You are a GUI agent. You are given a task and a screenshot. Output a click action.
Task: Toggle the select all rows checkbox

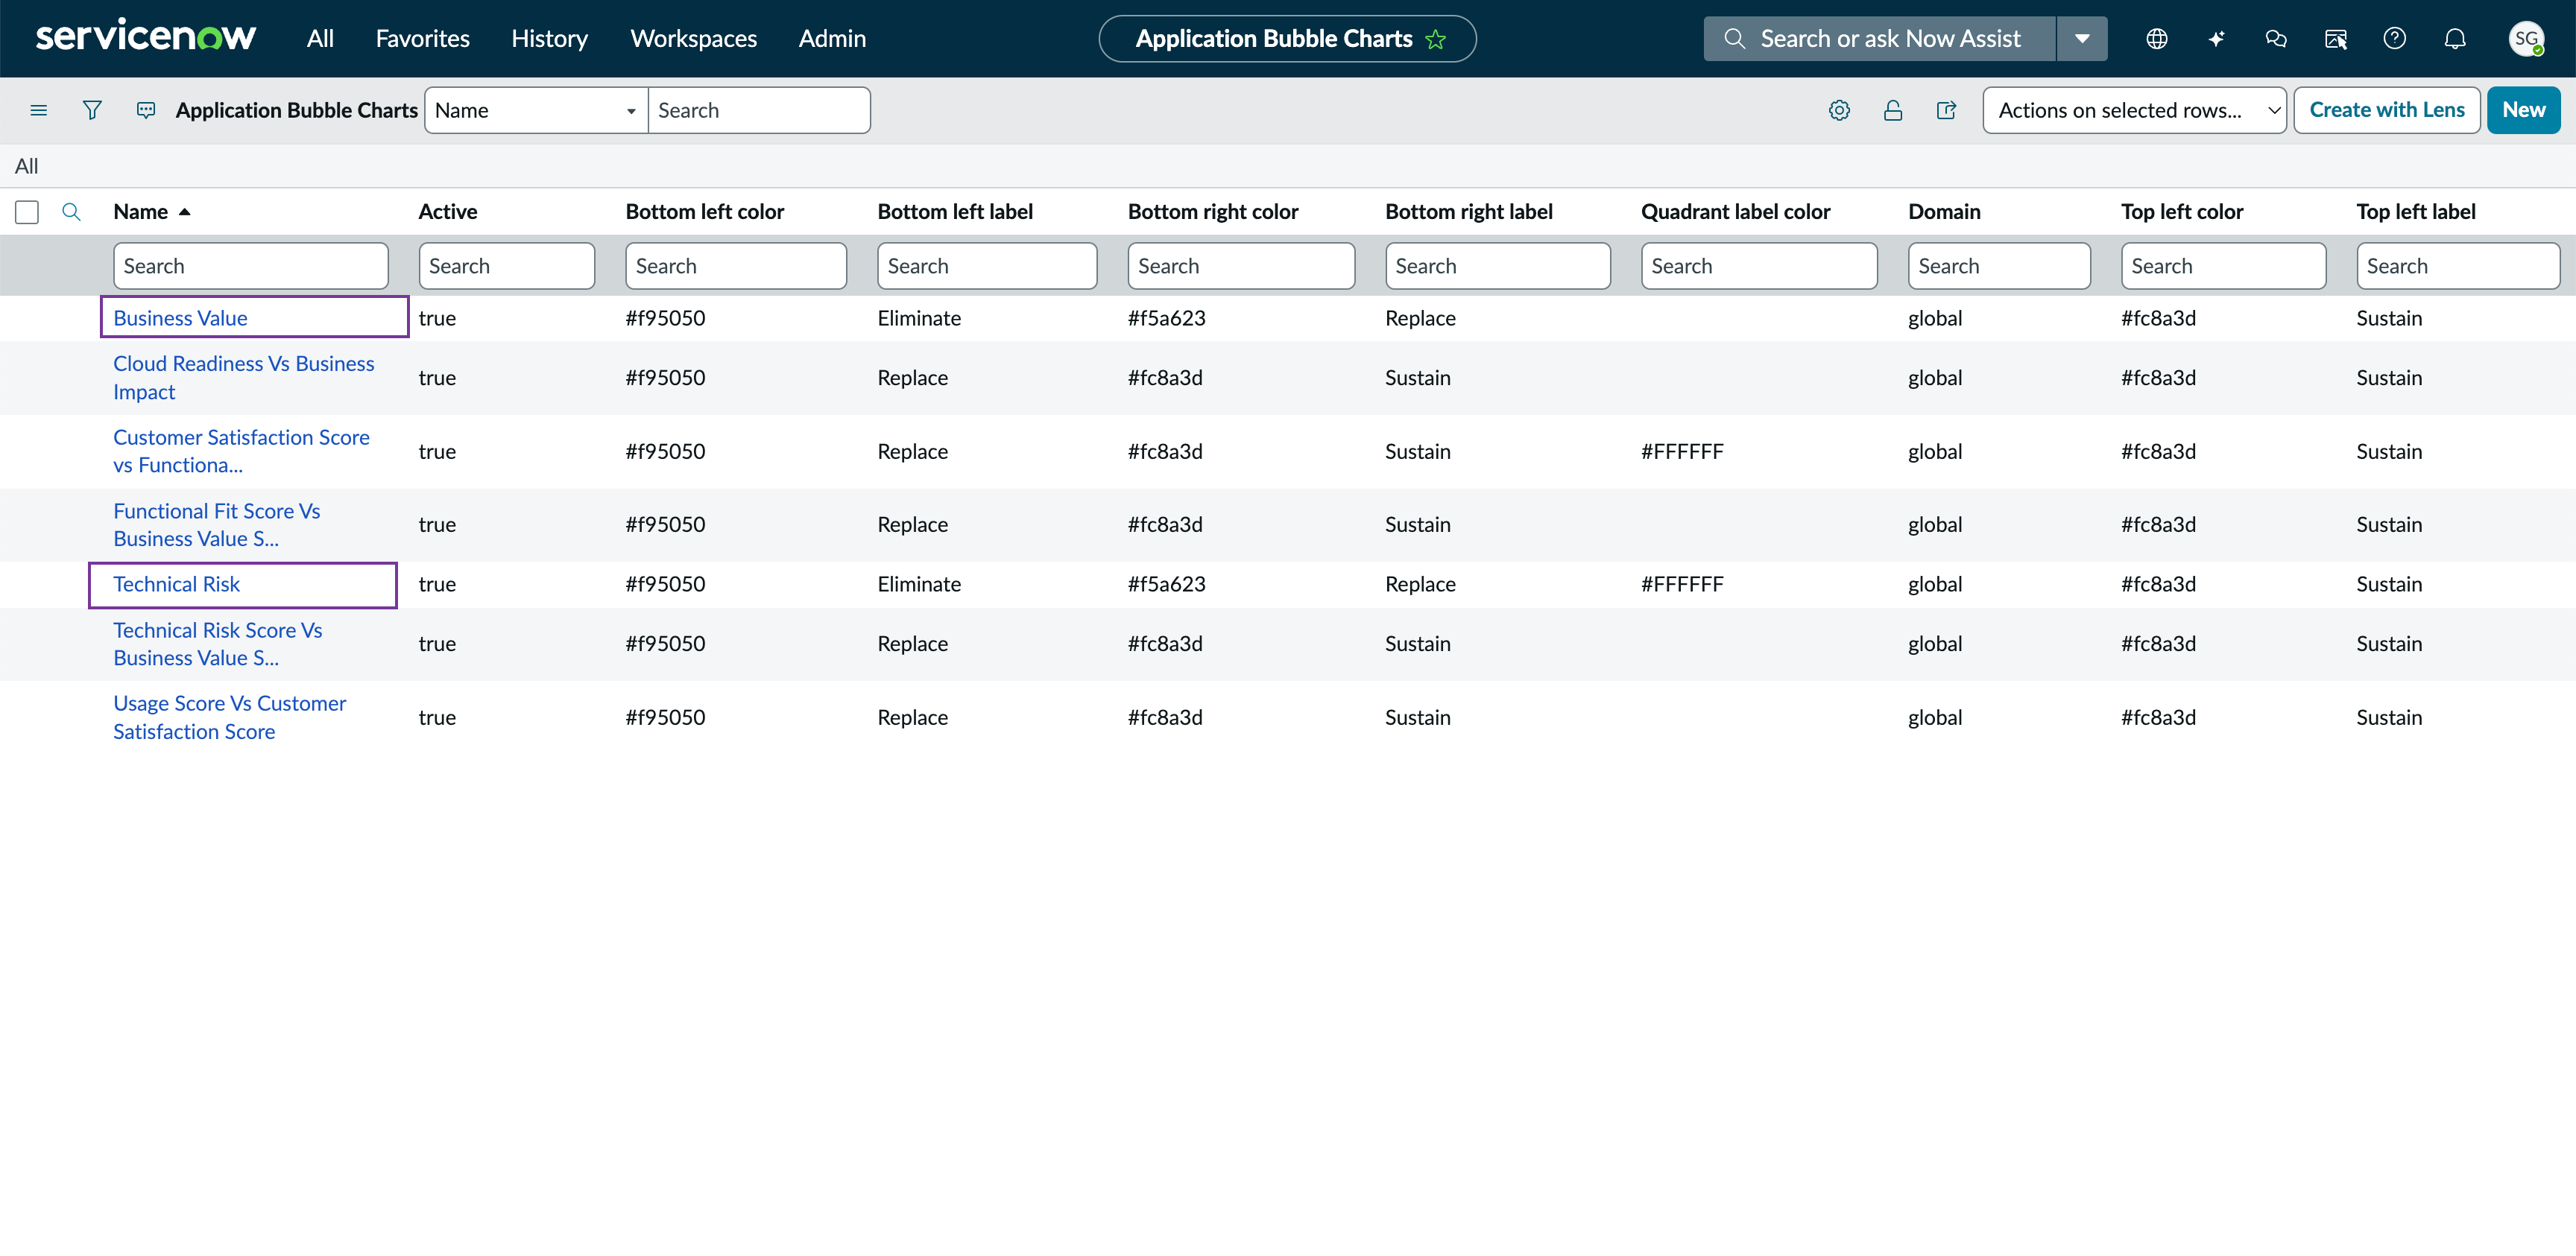[x=27, y=212]
